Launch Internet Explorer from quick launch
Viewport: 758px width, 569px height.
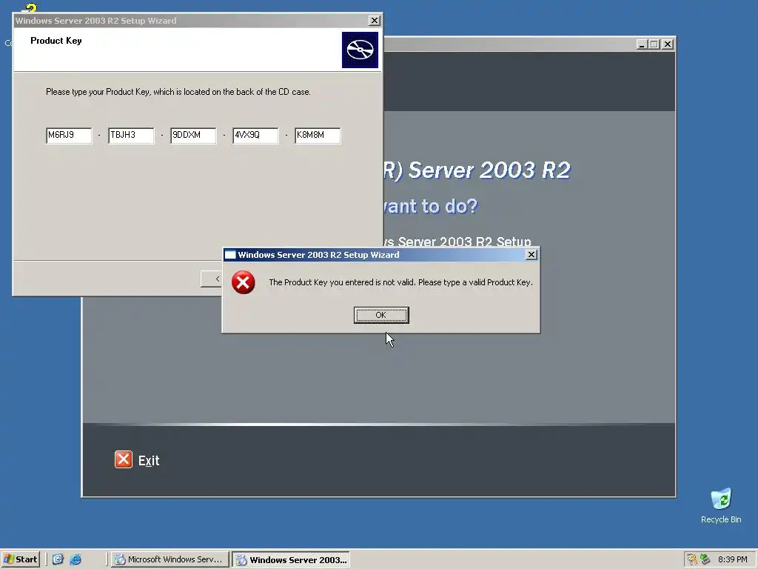point(76,559)
